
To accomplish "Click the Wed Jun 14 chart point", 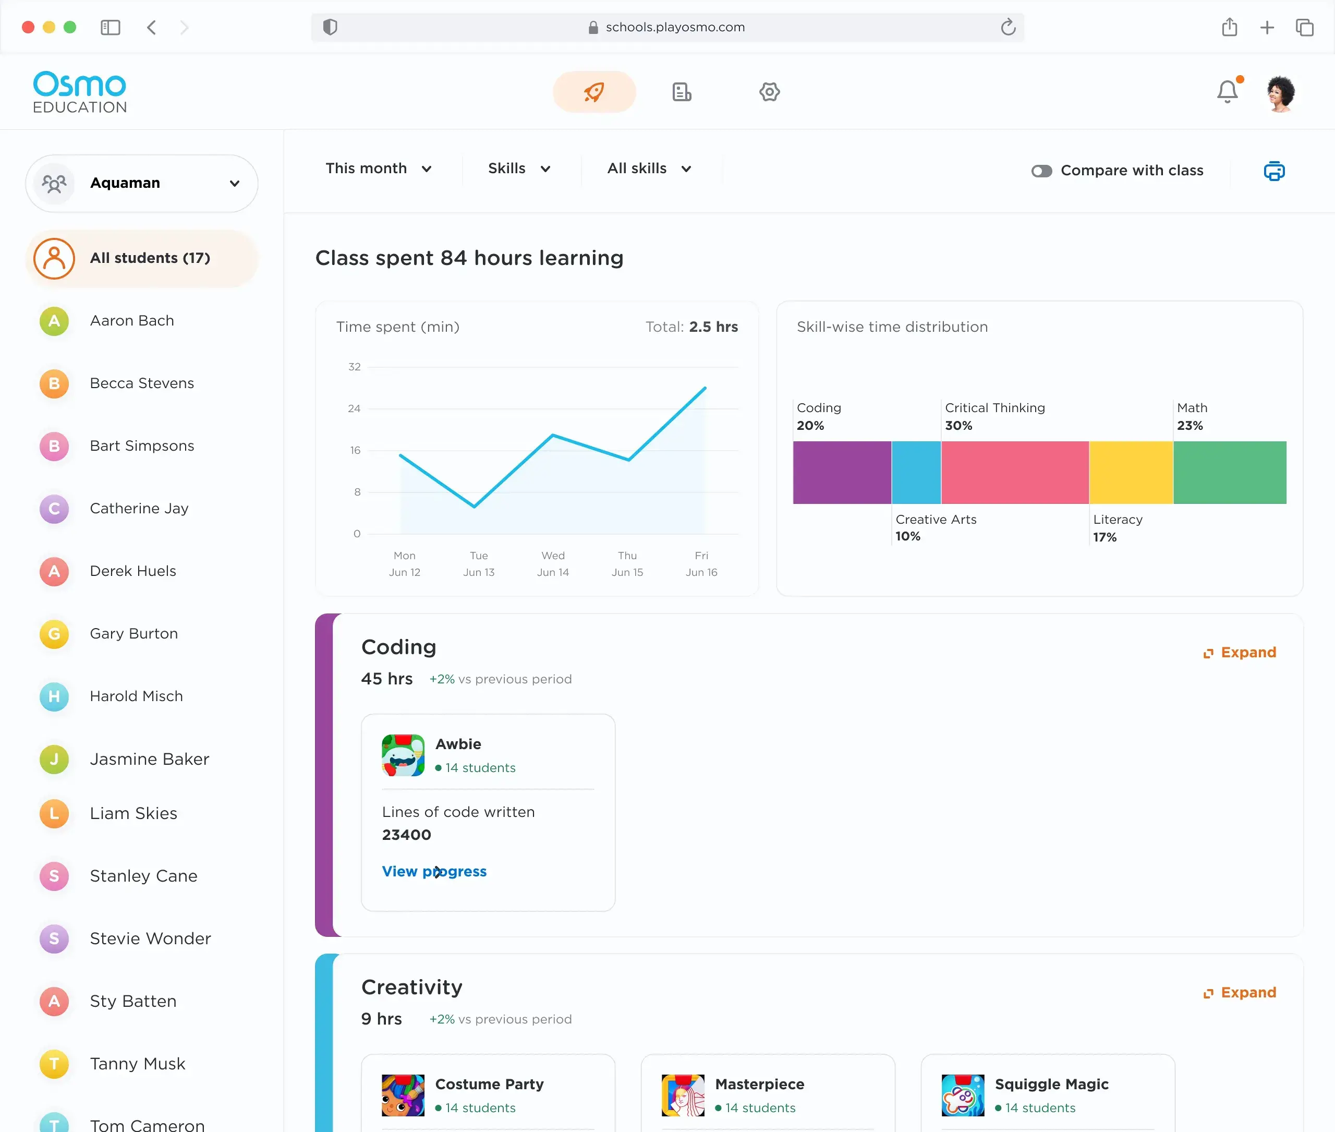I will pyautogui.click(x=553, y=435).
